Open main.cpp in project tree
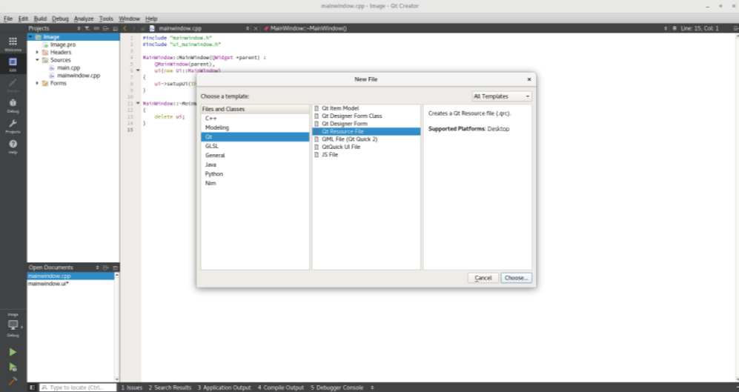Image resolution: width=739 pixels, height=392 pixels. tap(69, 68)
